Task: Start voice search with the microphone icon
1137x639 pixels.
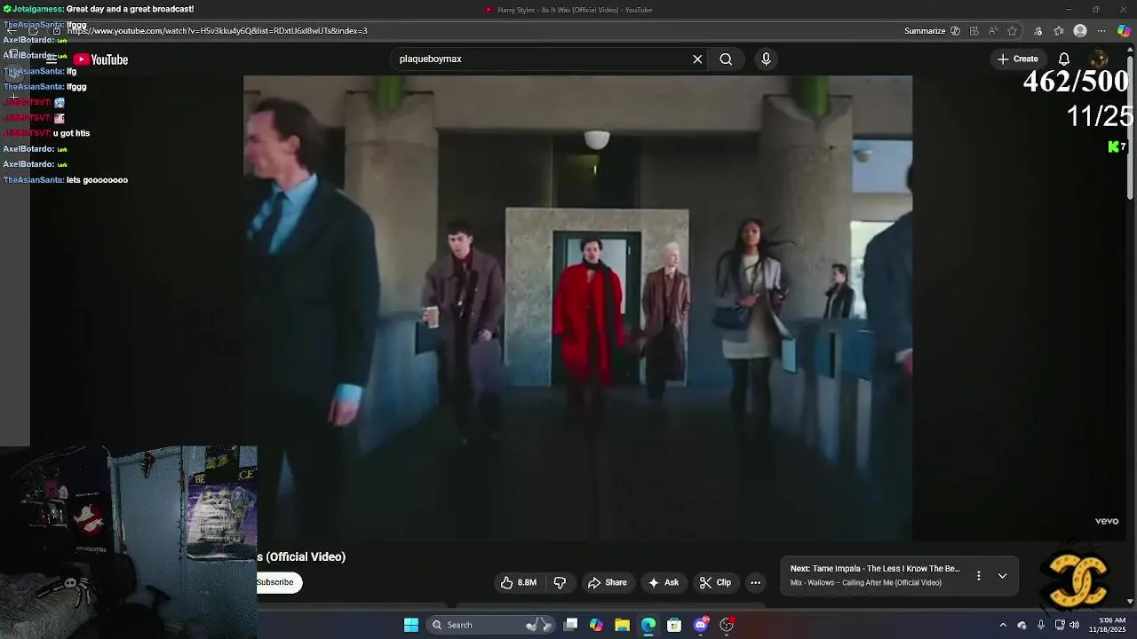Action: 766,59
